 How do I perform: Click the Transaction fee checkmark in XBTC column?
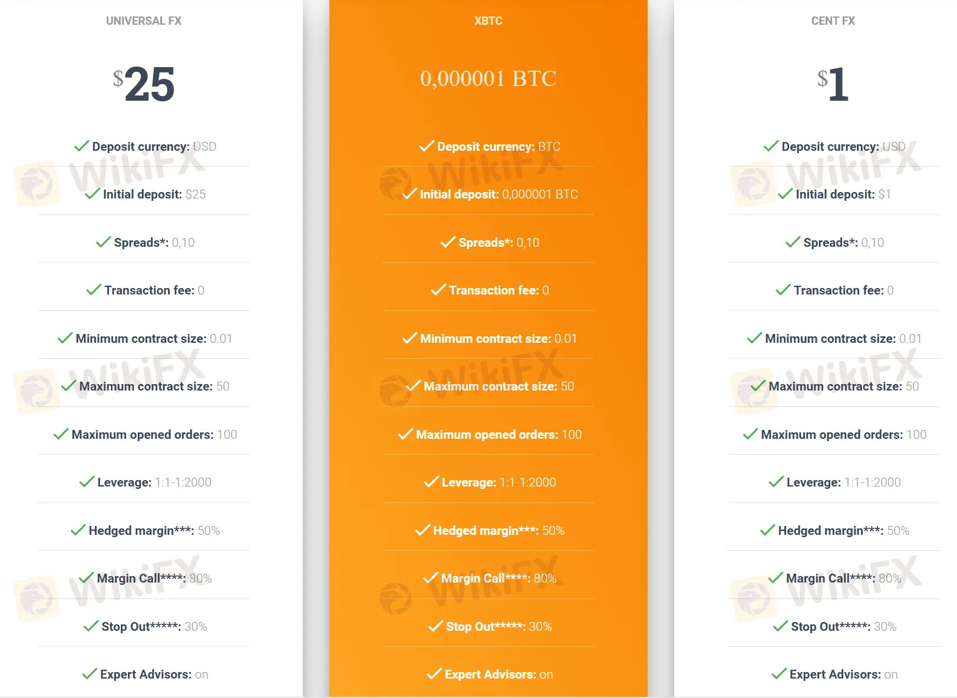click(x=438, y=290)
